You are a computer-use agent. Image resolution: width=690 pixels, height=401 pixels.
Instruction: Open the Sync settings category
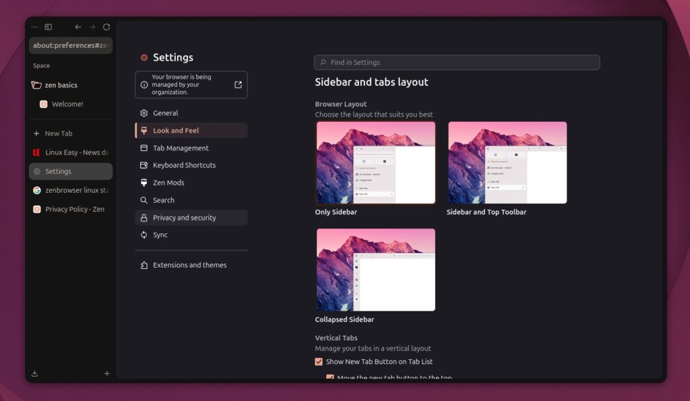(191, 235)
